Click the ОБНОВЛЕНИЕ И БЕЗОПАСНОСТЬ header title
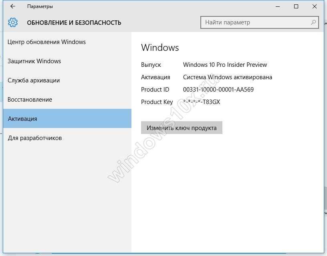327x256 pixels. (74, 23)
